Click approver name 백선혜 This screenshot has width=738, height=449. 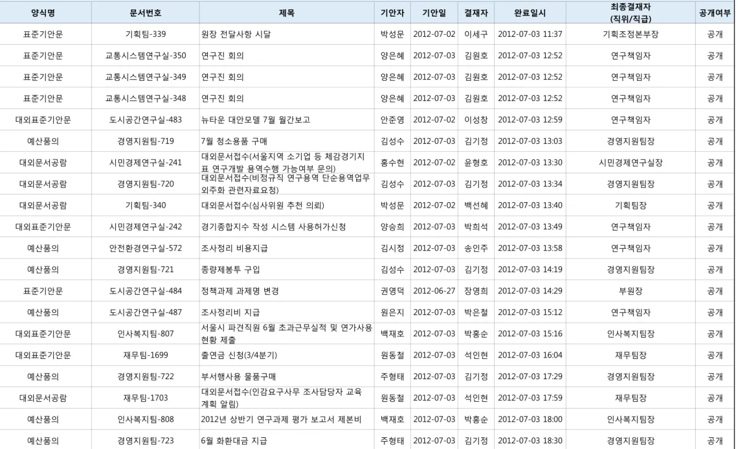tap(476, 206)
